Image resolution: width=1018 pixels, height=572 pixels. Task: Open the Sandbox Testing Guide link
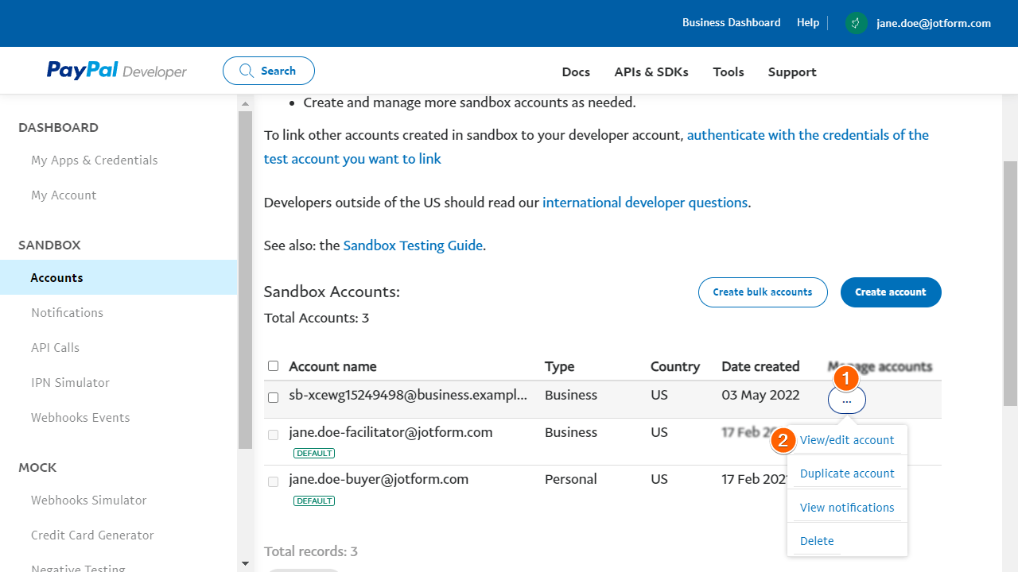tap(413, 245)
